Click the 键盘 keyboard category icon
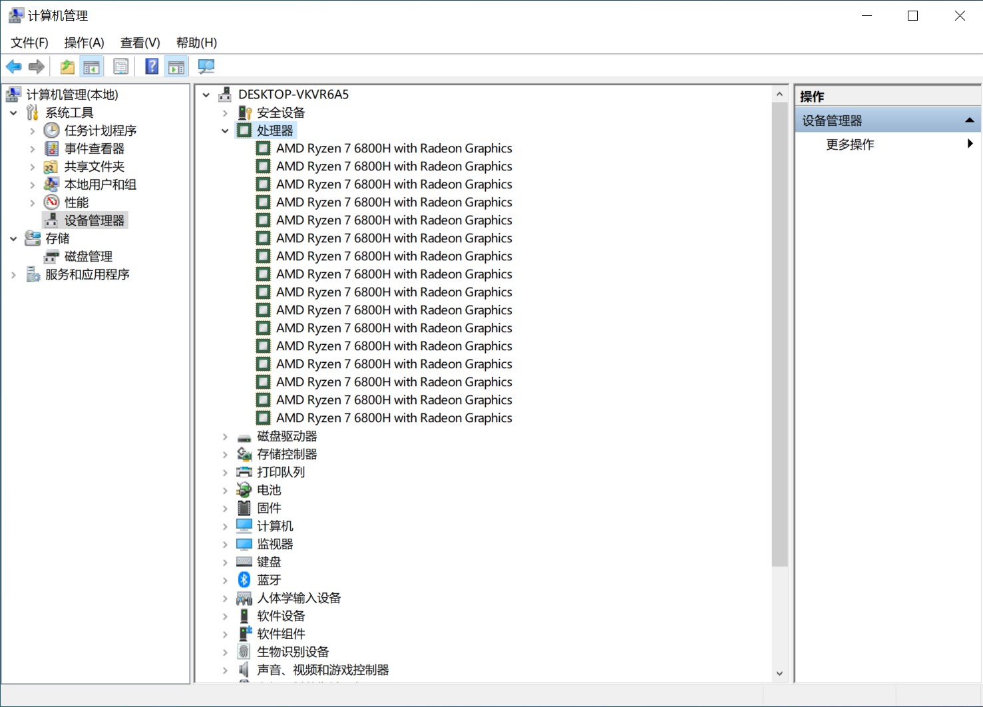 pos(244,562)
